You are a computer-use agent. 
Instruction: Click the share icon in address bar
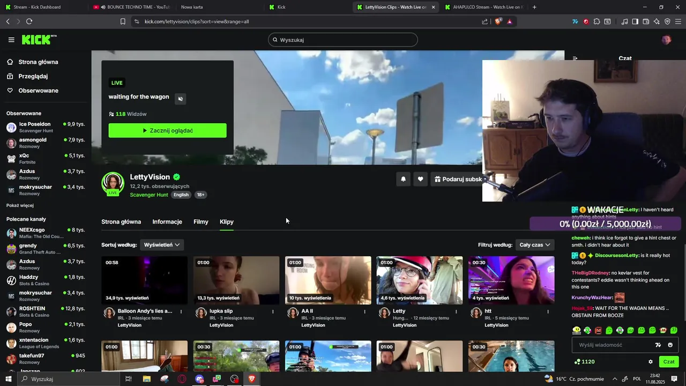[x=484, y=21]
